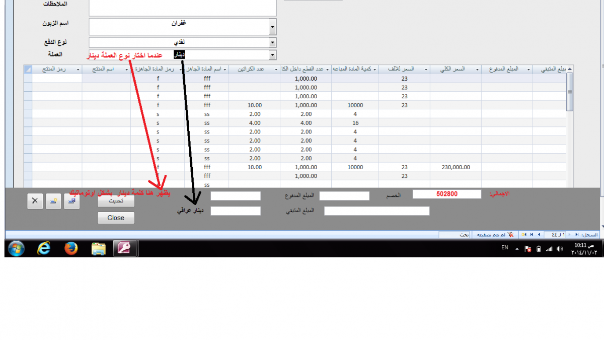Click the save record icon button
Viewport: 604px width, 340px height.
[x=71, y=201]
